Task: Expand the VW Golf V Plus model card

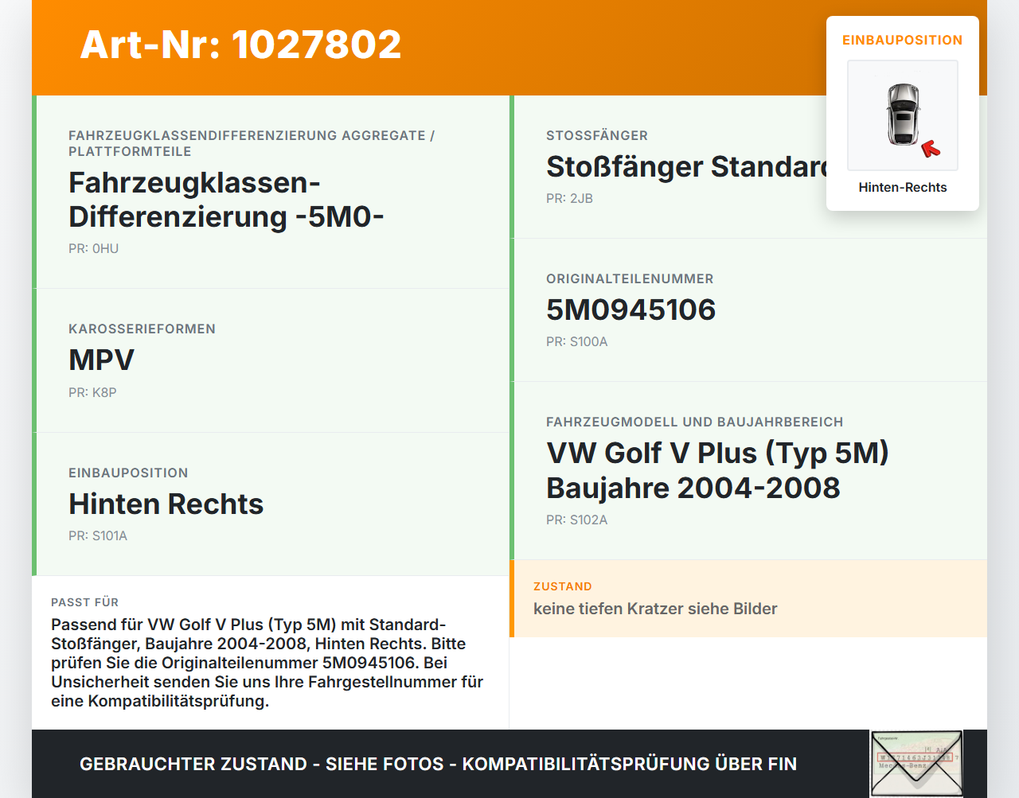Action: pyautogui.click(x=716, y=469)
